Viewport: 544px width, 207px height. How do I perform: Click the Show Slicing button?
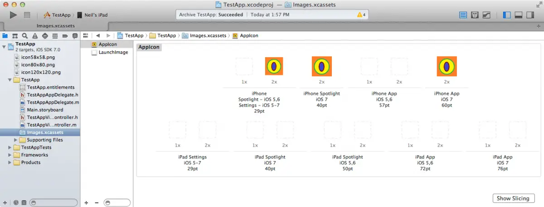pyautogui.click(x=513, y=198)
